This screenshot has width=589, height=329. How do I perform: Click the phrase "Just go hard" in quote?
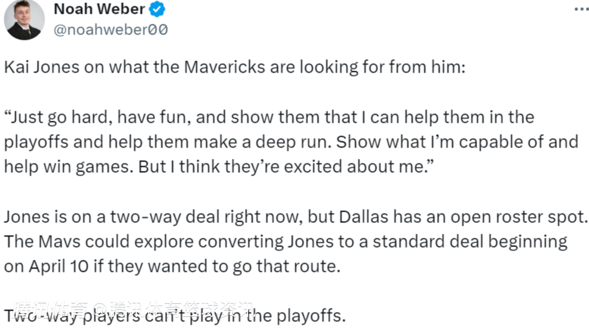click(x=55, y=117)
